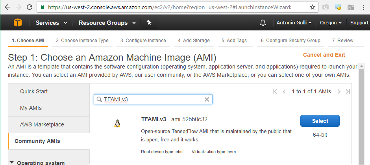The height and width of the screenshot is (165, 370).
Task: Click the AWS orange cube logo
Action: point(18,23)
